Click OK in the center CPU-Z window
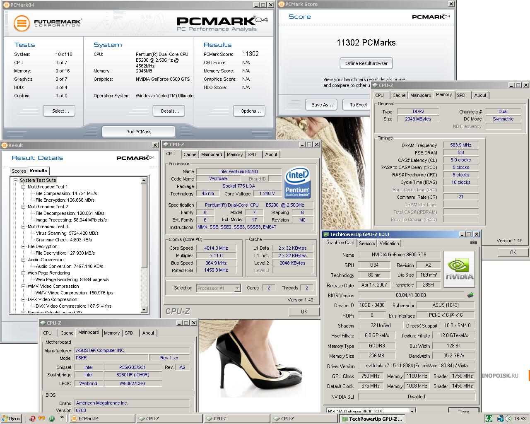This screenshot has width=530, height=424. 304,312
